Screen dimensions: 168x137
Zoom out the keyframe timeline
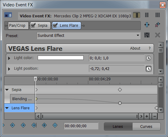click(155, 116)
